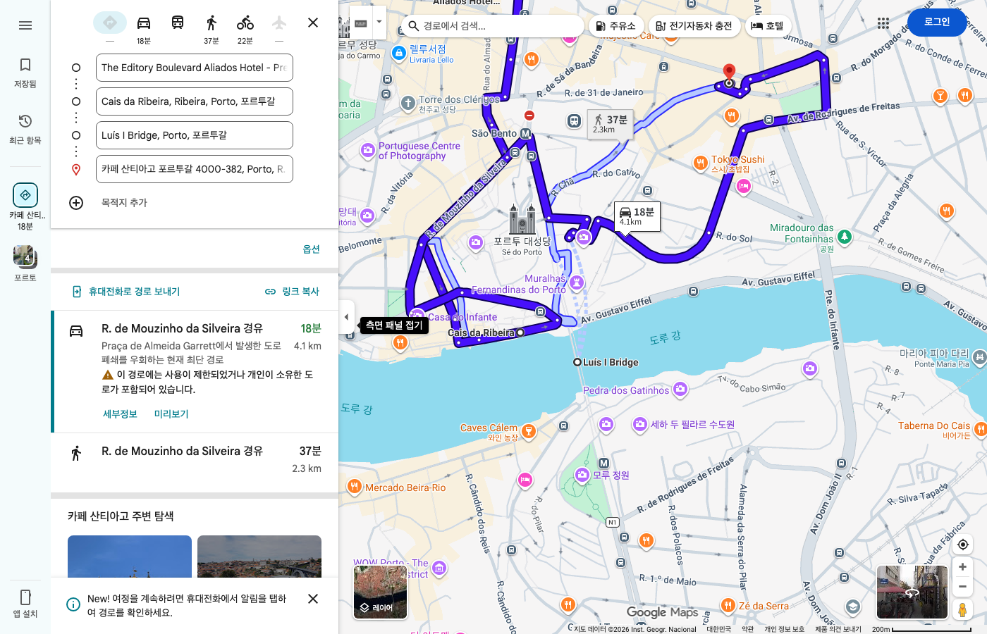Edit 카페 산티아고 destination field
The width and height of the screenshot is (987, 634).
click(195, 169)
